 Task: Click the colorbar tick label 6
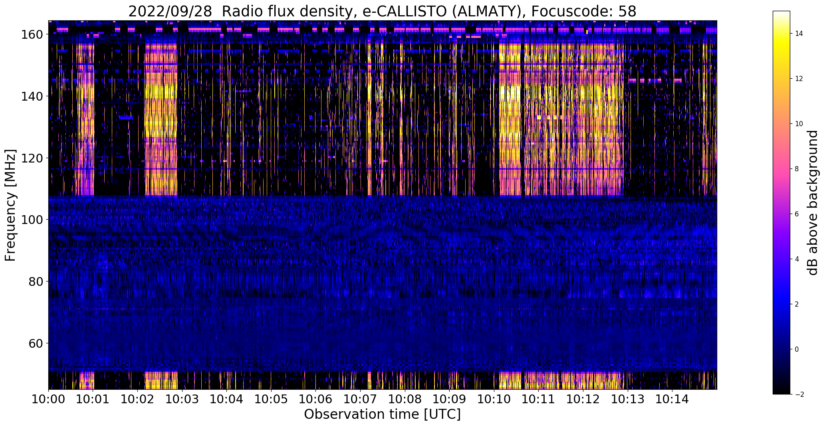click(x=797, y=214)
